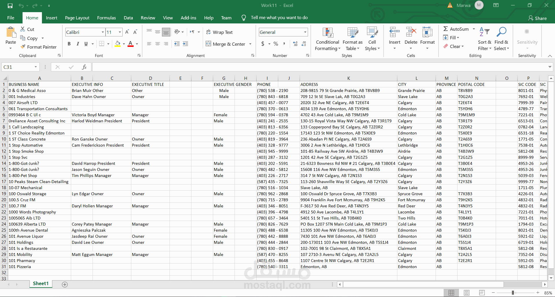
Task: Toggle Bold formatting
Action: point(69,44)
